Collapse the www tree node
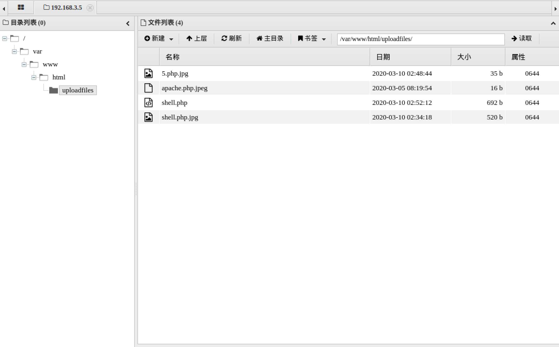 tap(24, 65)
